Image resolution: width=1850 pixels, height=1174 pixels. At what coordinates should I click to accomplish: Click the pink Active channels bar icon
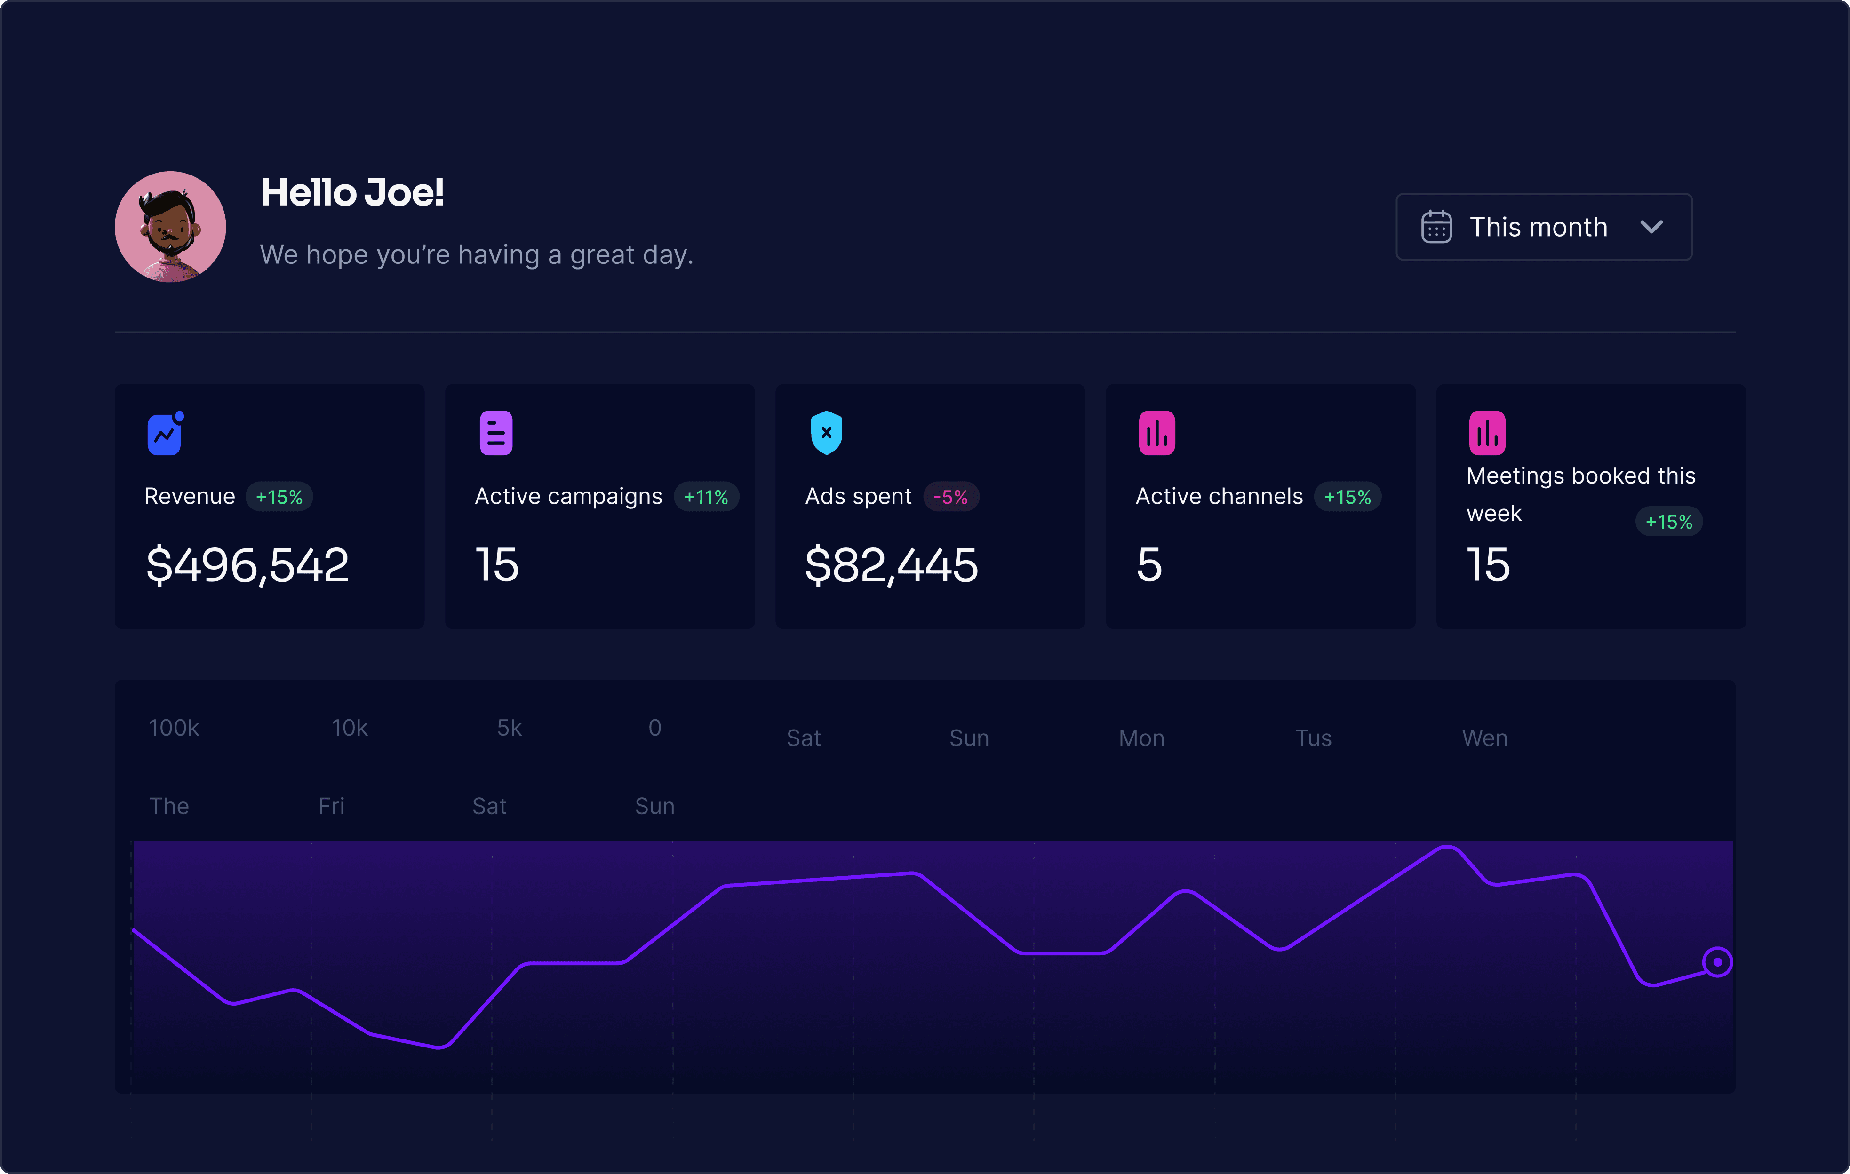click(1156, 433)
